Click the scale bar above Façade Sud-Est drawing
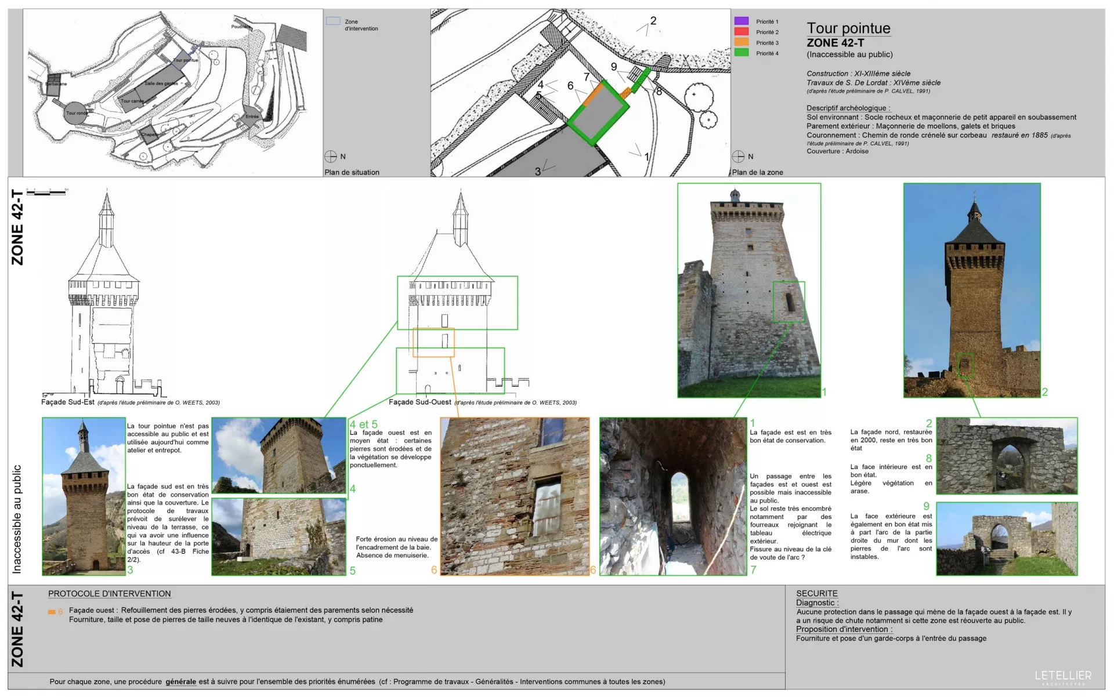This screenshot has height=697, width=1114. coord(47,192)
